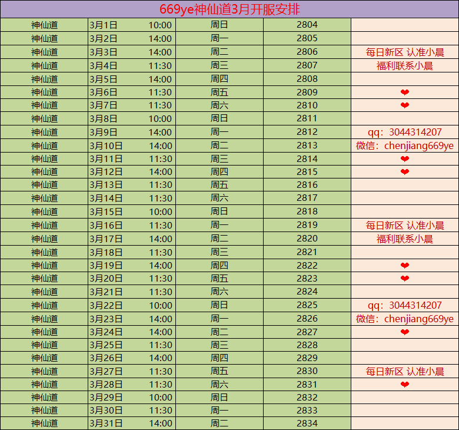Click the heart icon in the 3月19日 row
The image size is (459, 430).
(x=405, y=266)
